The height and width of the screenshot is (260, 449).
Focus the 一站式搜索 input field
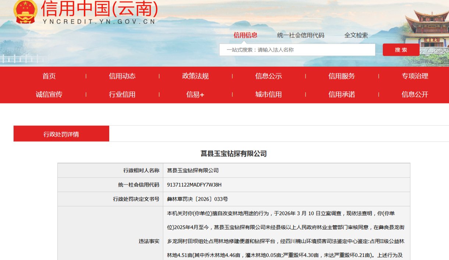(297, 50)
